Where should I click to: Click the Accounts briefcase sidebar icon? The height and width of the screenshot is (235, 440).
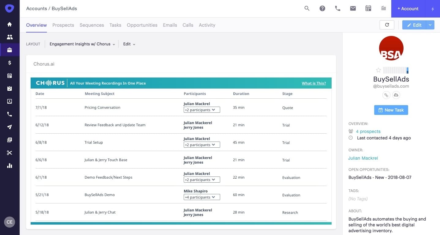point(9,50)
